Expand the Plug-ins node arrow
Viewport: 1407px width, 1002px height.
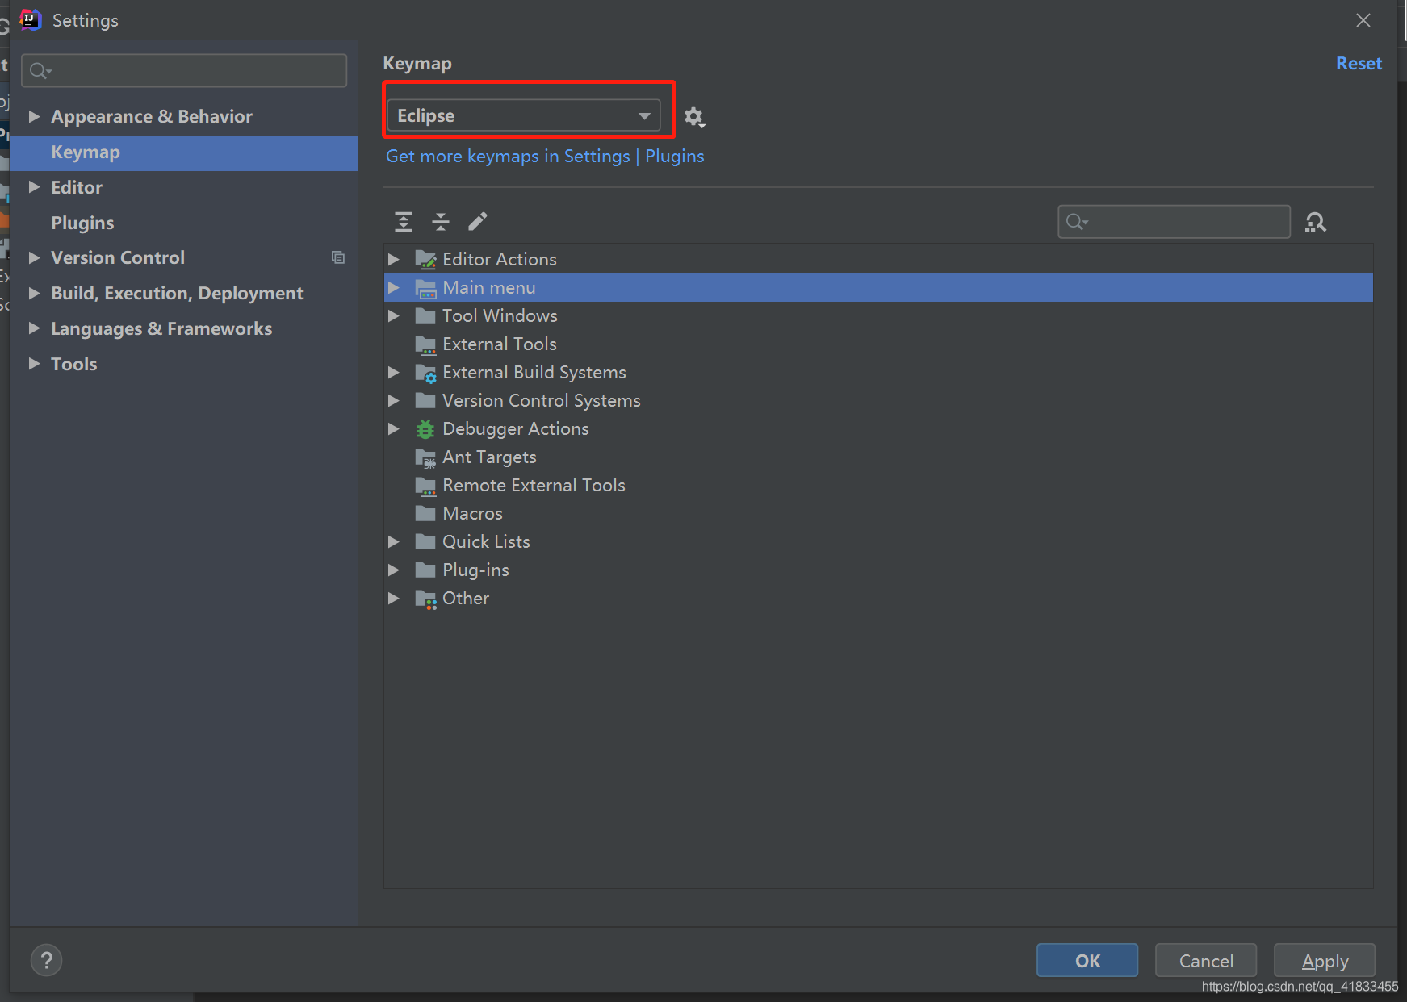(394, 570)
